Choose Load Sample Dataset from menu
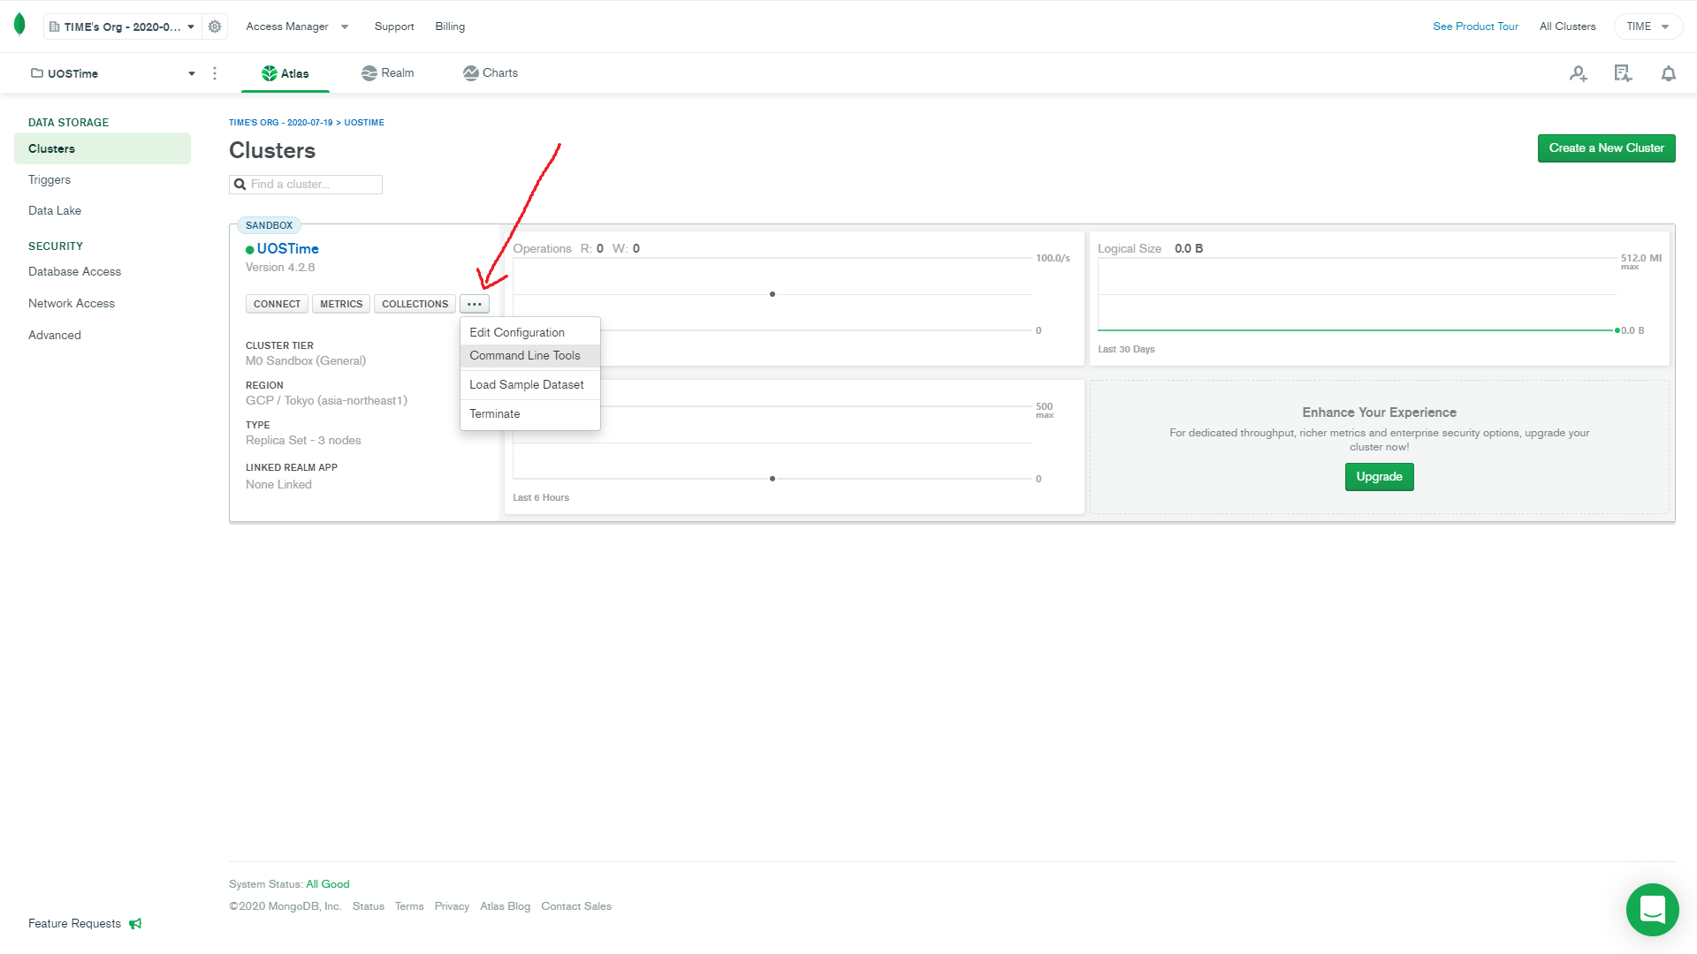The image size is (1697, 954). (x=527, y=384)
